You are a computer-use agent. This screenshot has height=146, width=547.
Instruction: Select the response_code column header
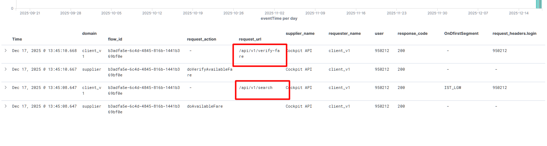(x=412, y=33)
